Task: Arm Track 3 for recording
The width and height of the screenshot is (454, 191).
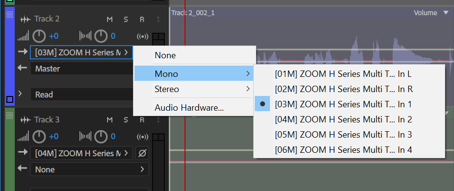Action: tap(142, 120)
